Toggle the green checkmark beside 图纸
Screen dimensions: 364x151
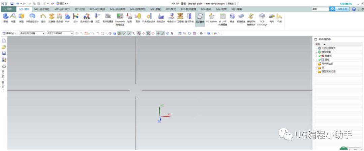click(320, 60)
